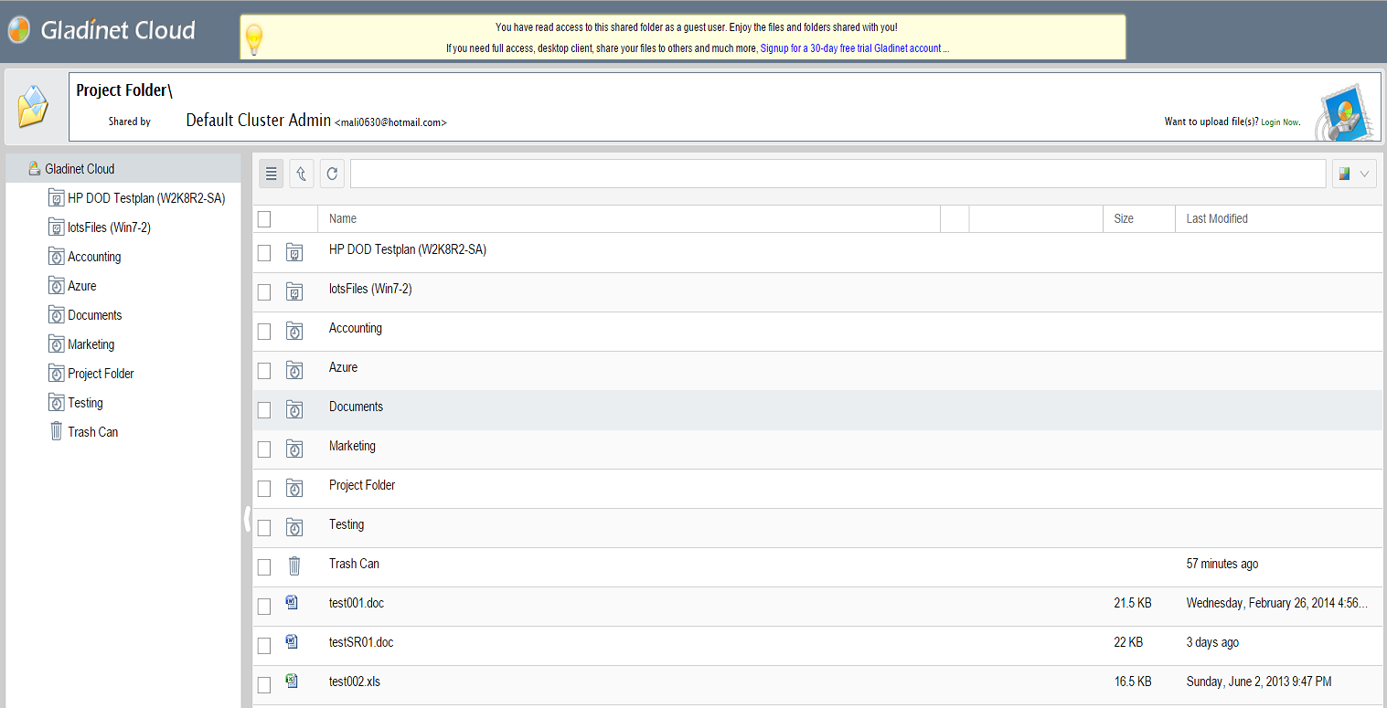Refresh the folder view
Screen dimensions: 1387x708
click(x=331, y=173)
